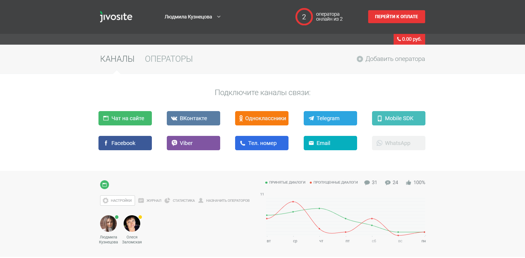Viewport: 525px width, 258px height.
Task: Click the Добавить оператора link
Action: coord(395,59)
